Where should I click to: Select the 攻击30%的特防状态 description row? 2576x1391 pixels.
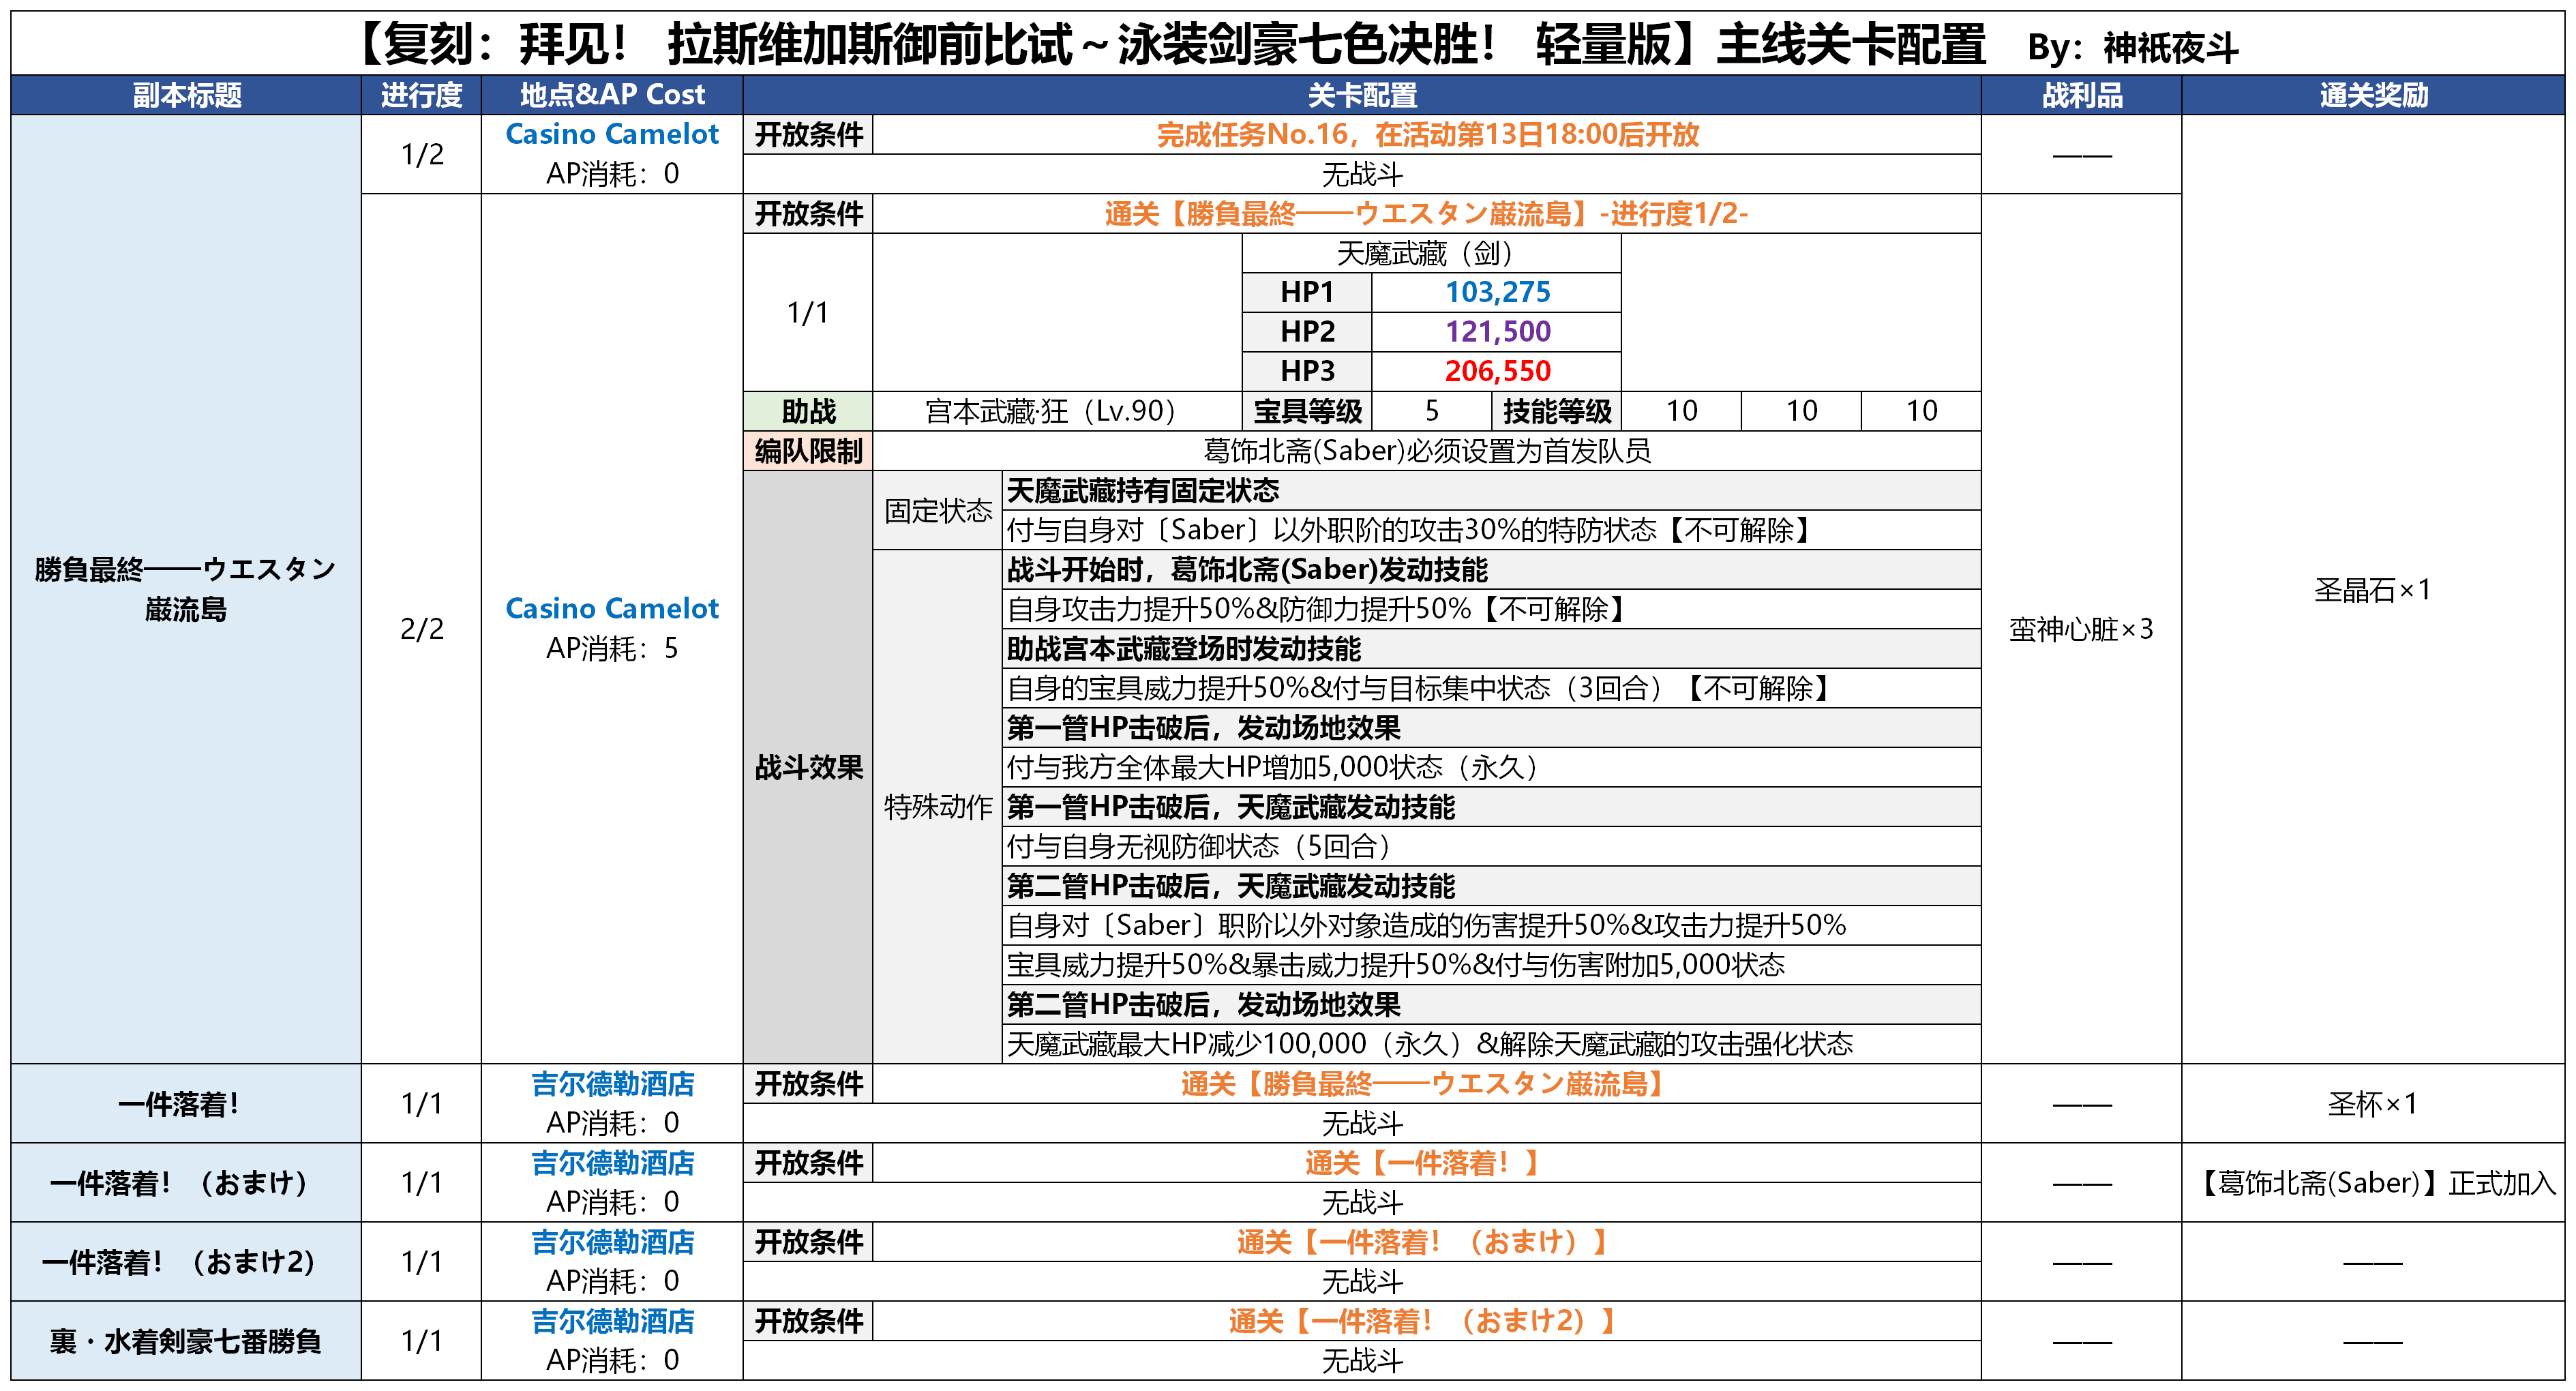click(x=1492, y=530)
